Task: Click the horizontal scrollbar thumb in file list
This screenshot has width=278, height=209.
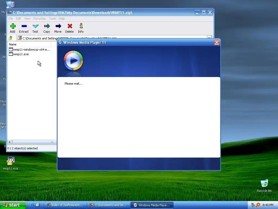Action: coord(34,142)
